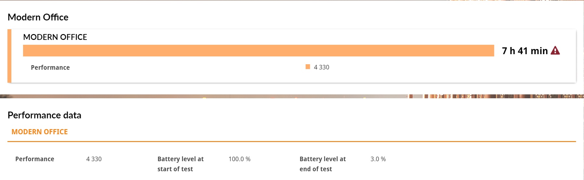584x180 pixels.
Task: Click the Battery level at start of test label
Action: (x=181, y=164)
